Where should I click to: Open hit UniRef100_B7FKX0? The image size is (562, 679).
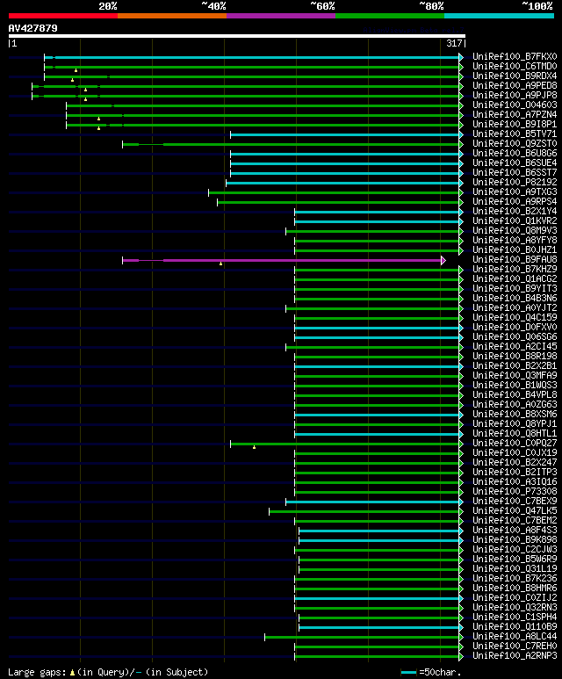(515, 57)
